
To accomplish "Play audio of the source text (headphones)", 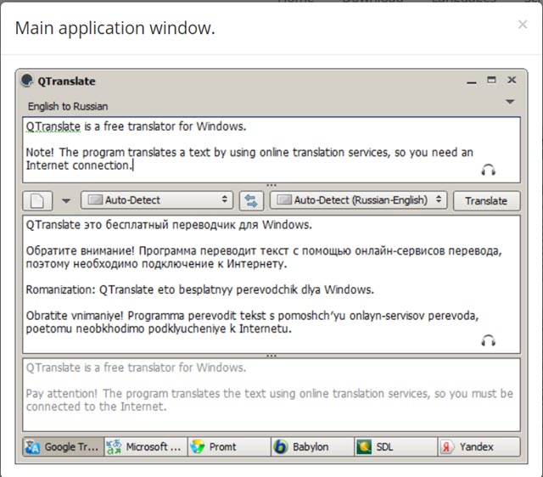I will (x=489, y=170).
